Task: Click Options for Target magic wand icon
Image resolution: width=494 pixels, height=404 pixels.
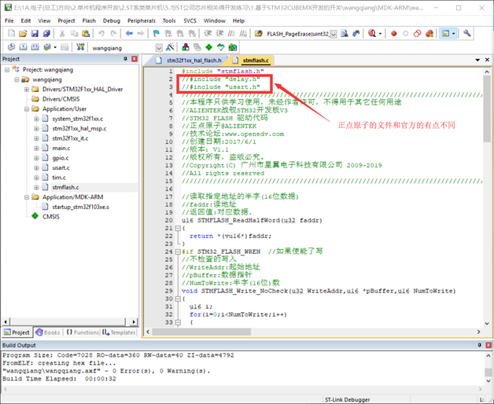Action: (x=169, y=47)
